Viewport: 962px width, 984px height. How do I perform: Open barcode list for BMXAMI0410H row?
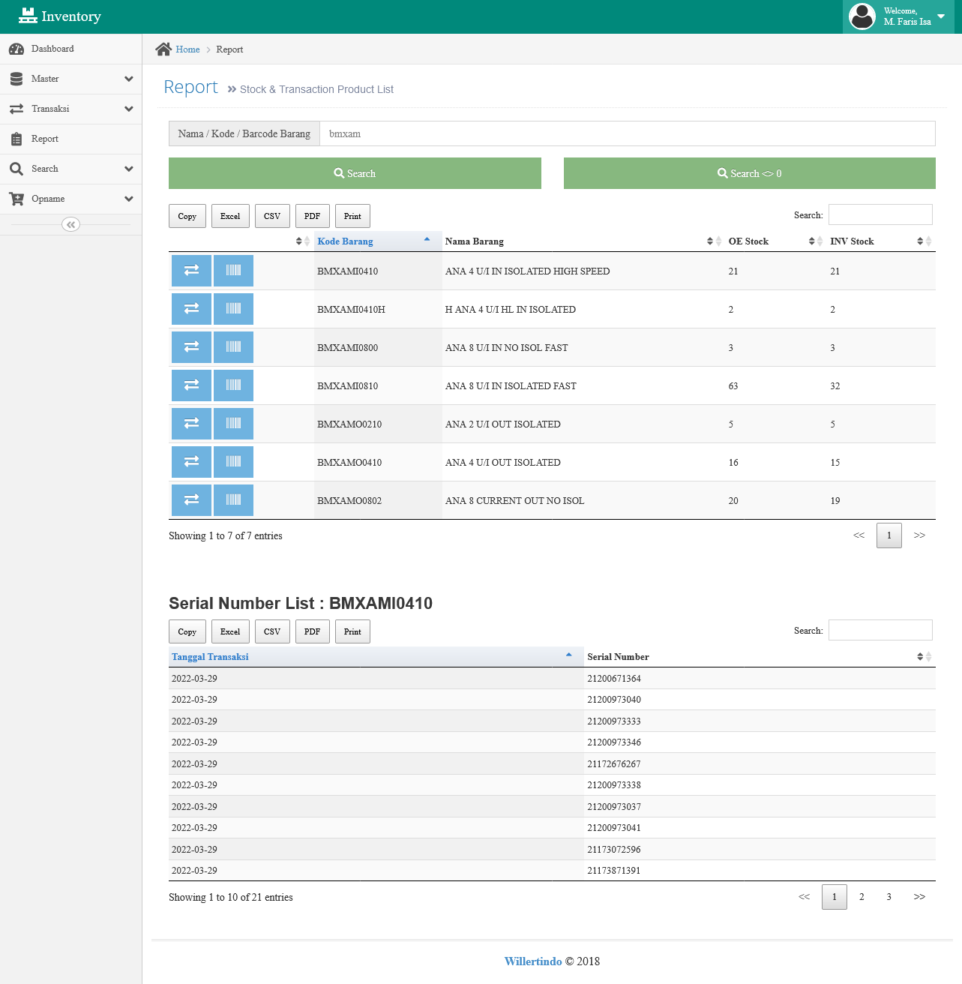[x=233, y=309]
